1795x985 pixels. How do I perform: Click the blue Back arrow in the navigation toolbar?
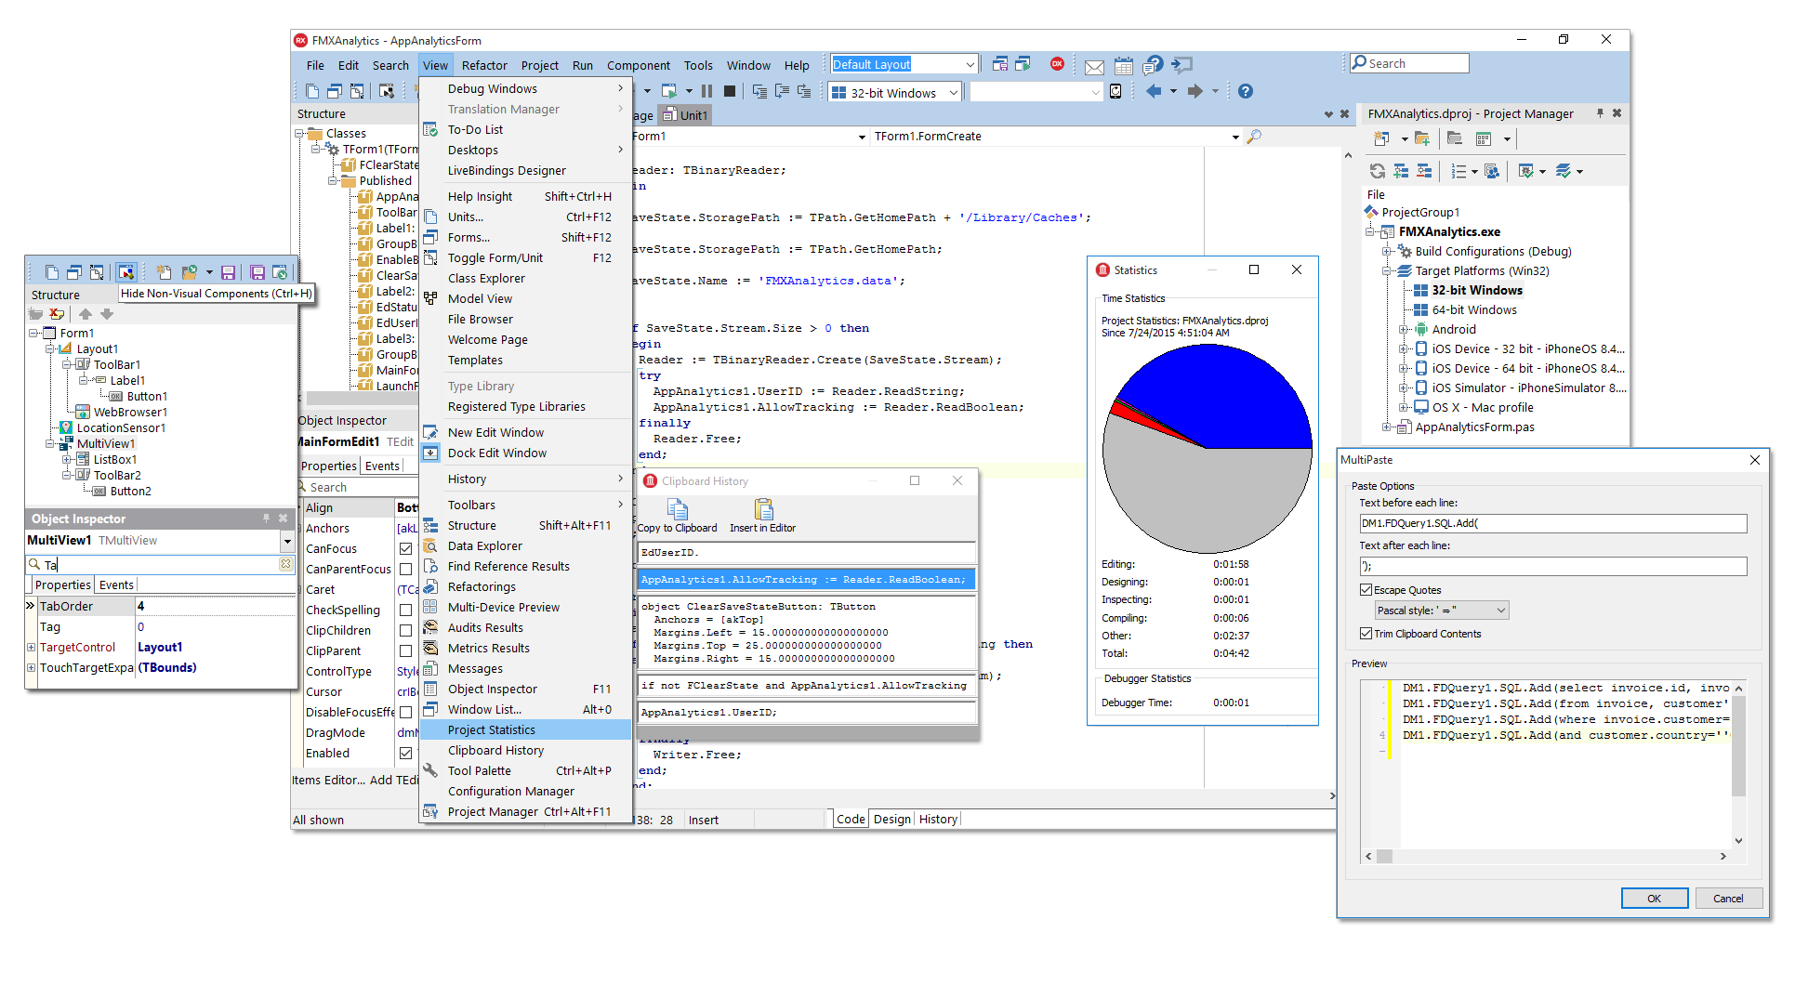tap(1154, 91)
